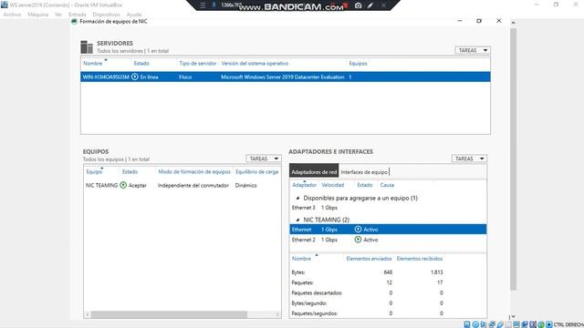Click the display settings indicator in the status bar
This screenshot has width=584, height=328.
(516, 324)
